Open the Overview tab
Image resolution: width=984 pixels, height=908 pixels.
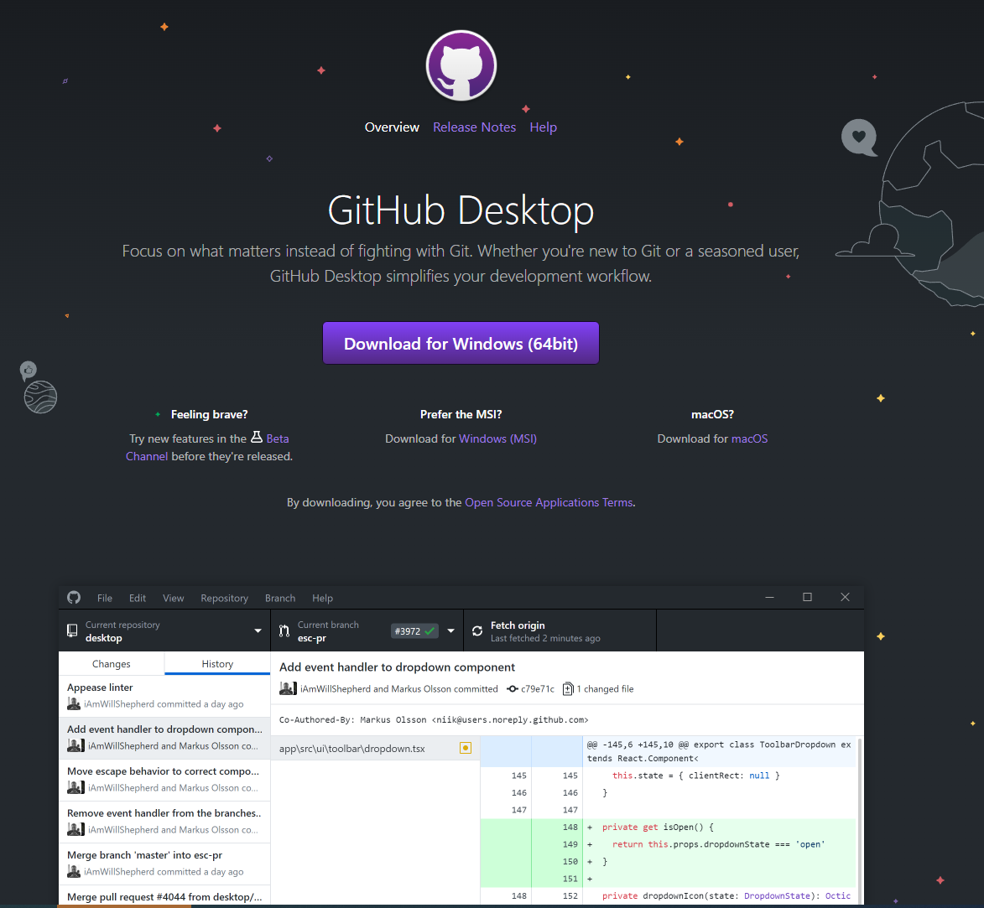pos(392,127)
